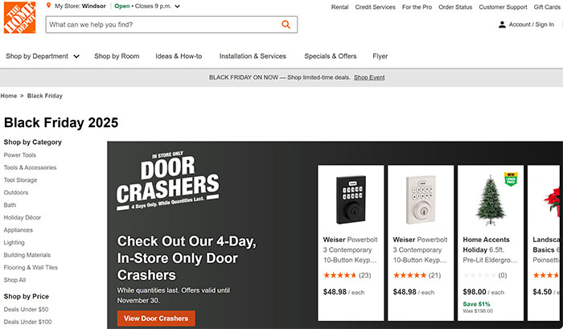The width and height of the screenshot is (563, 329).
Task: Click the orange search magnifier icon
Action: coord(286,24)
